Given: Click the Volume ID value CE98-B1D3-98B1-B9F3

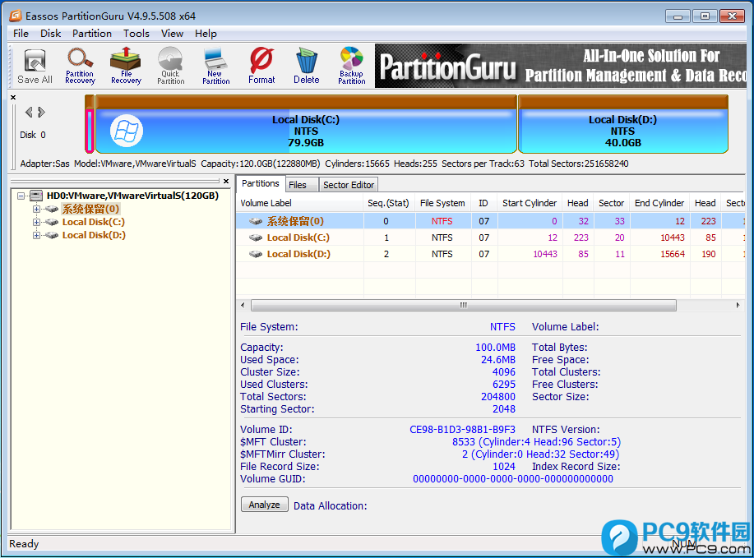Looking at the screenshot, I should tap(462, 430).
